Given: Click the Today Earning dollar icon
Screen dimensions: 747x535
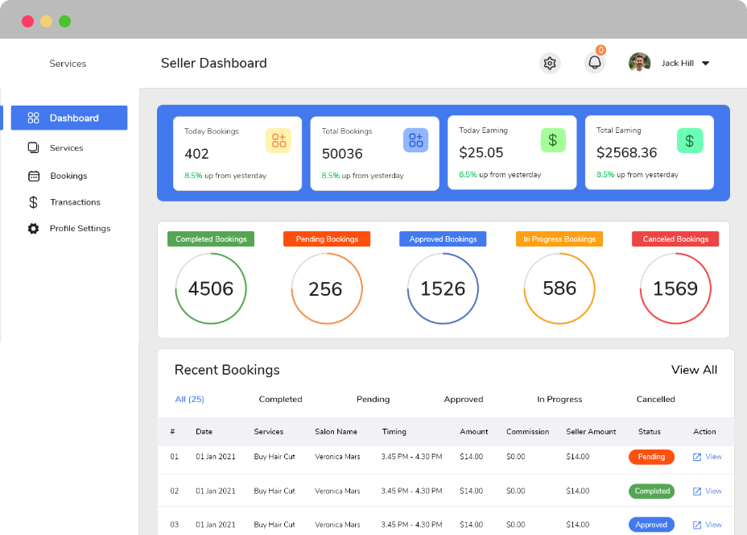Looking at the screenshot, I should (x=553, y=140).
